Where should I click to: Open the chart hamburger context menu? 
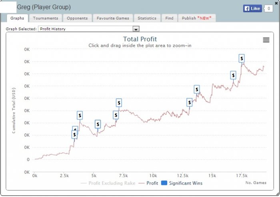(266, 40)
